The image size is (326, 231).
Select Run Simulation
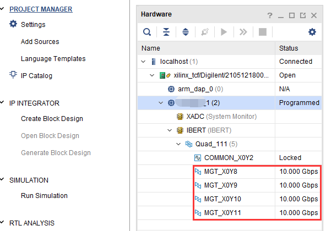[x=44, y=195]
